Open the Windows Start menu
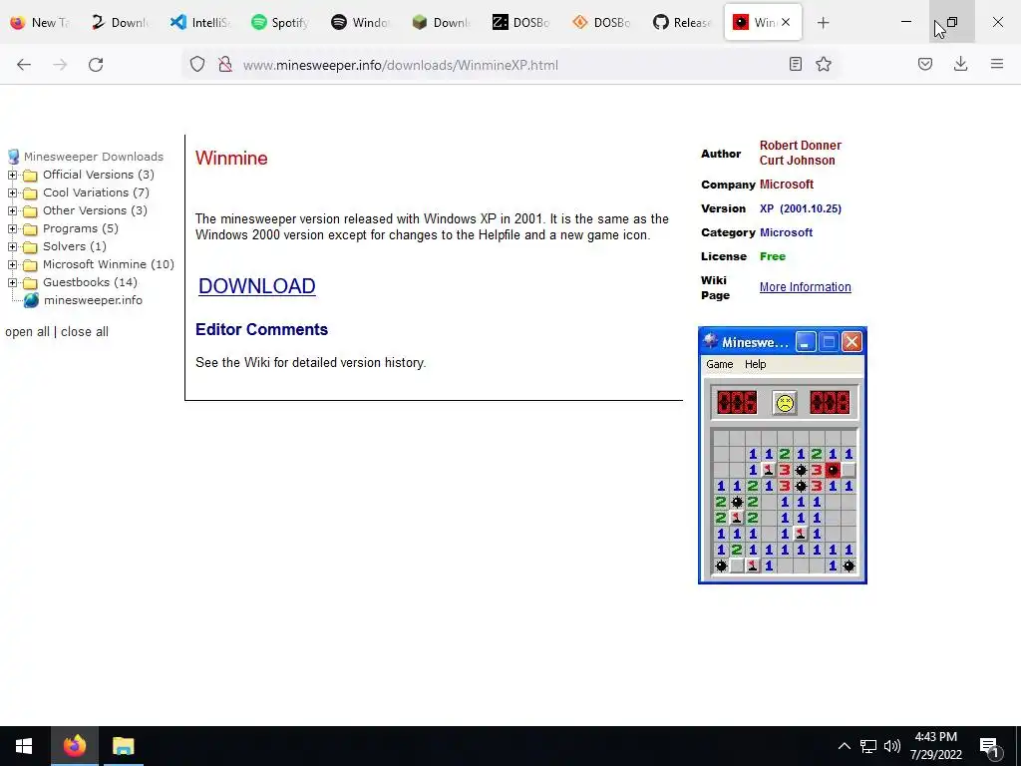Viewport: 1021px width, 766px height. pyautogui.click(x=24, y=746)
